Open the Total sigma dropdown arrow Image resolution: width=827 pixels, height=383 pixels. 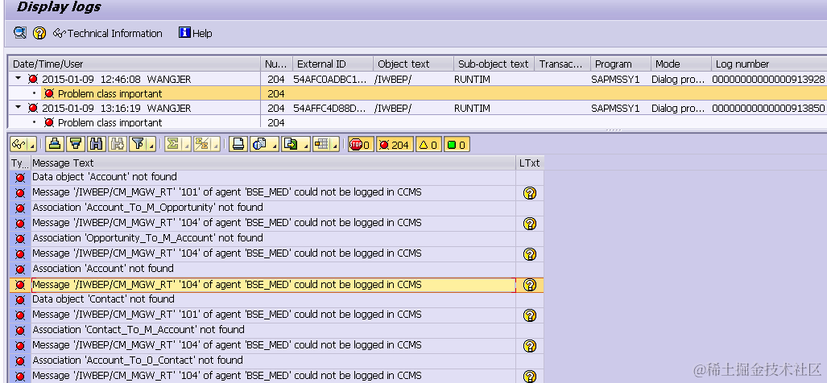click(186, 144)
